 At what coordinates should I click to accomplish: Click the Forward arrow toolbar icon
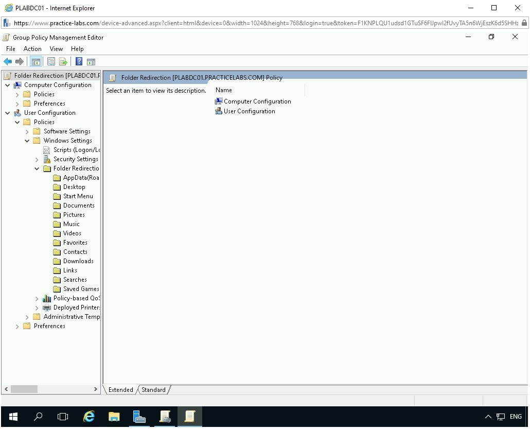pyautogui.click(x=20, y=62)
